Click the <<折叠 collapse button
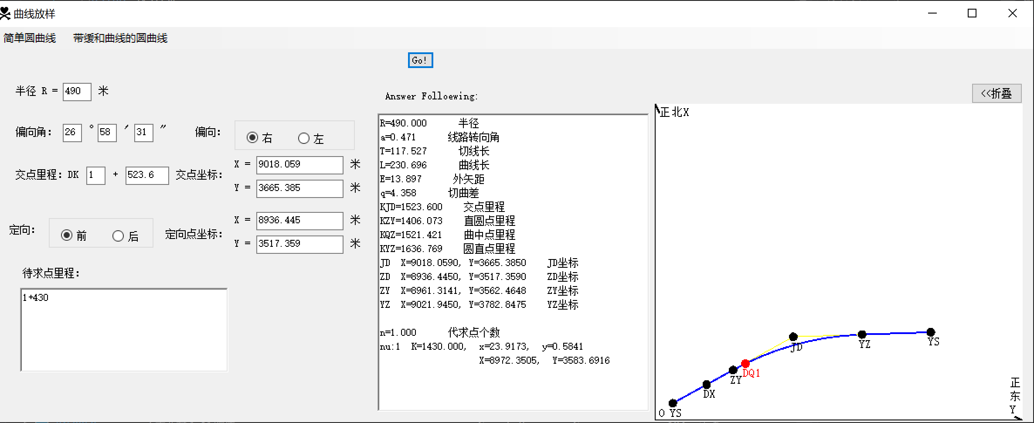 997,93
